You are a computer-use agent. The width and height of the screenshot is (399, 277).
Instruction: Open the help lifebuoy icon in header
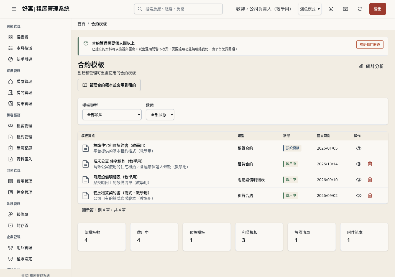(x=331, y=9)
